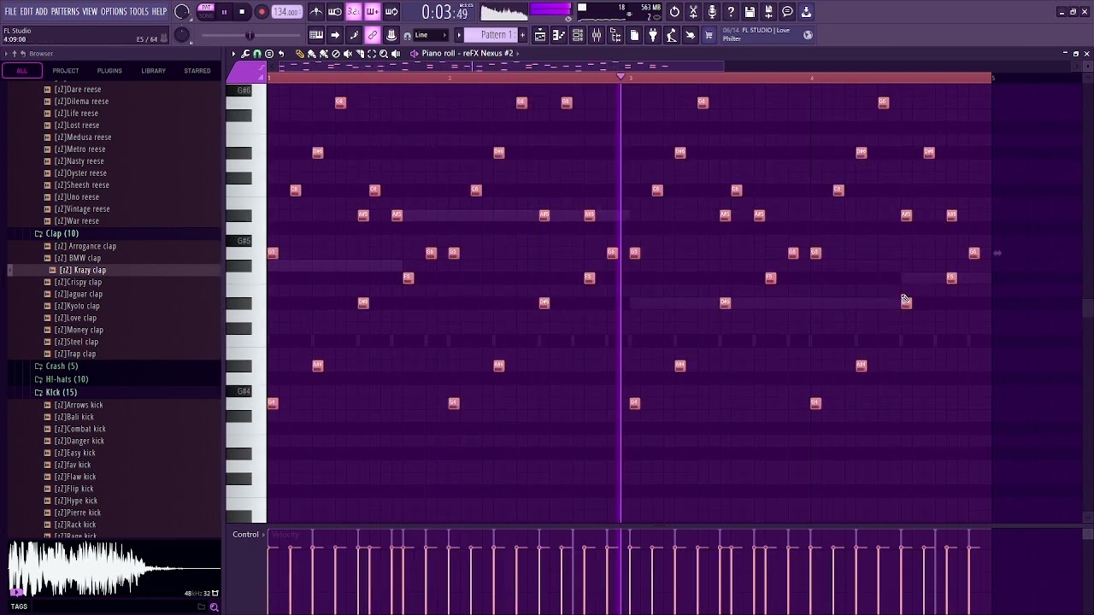This screenshot has height=615, width=1094.
Task: Toggle typing keyboard to piano
Action: [316, 35]
